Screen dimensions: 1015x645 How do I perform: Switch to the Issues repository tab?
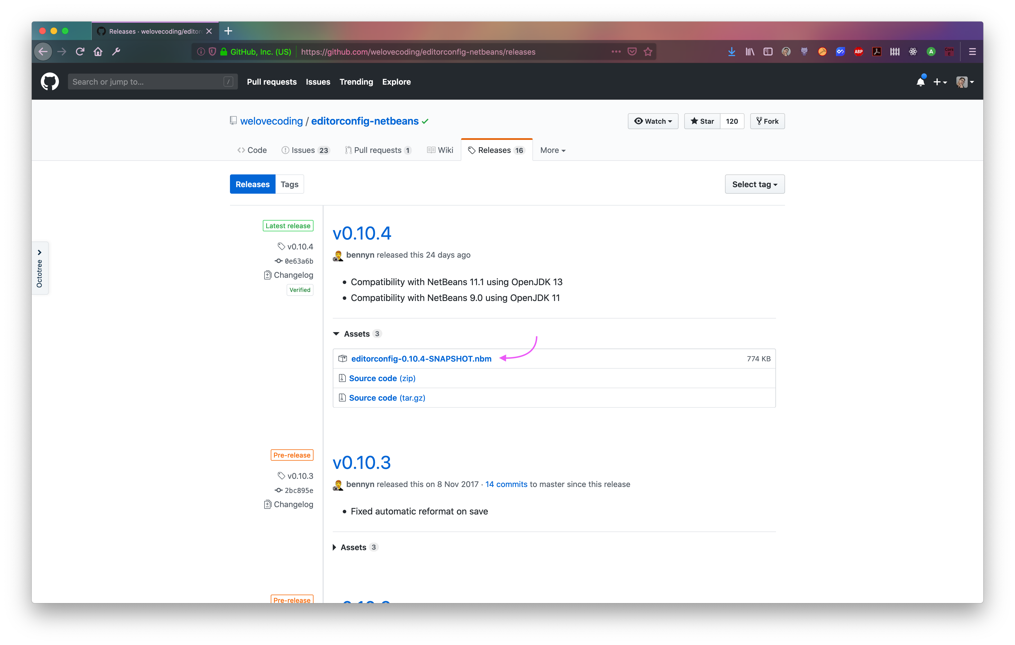click(x=306, y=150)
